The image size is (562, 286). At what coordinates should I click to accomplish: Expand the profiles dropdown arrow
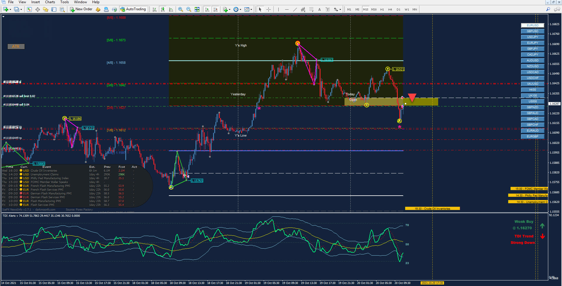tap(21, 9)
